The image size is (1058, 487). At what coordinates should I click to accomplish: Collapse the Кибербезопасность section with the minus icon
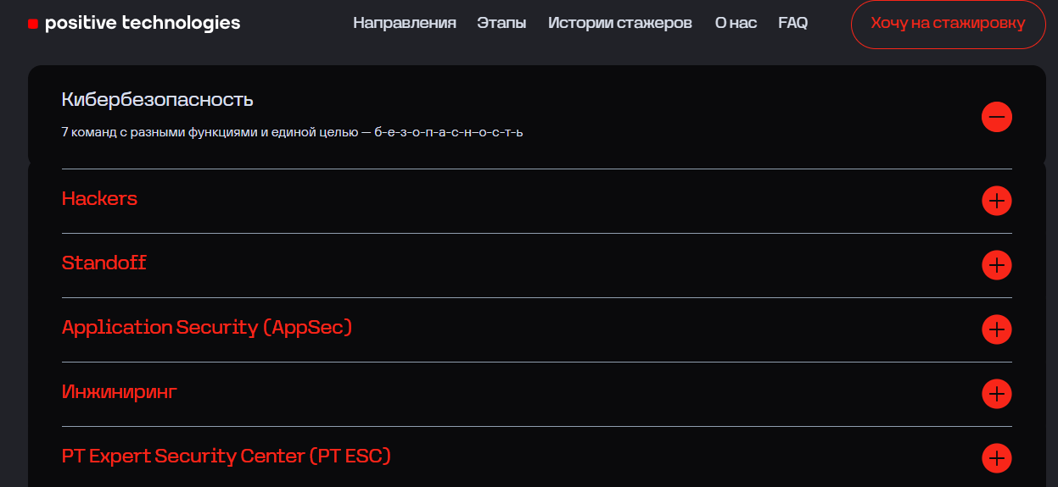click(x=997, y=116)
